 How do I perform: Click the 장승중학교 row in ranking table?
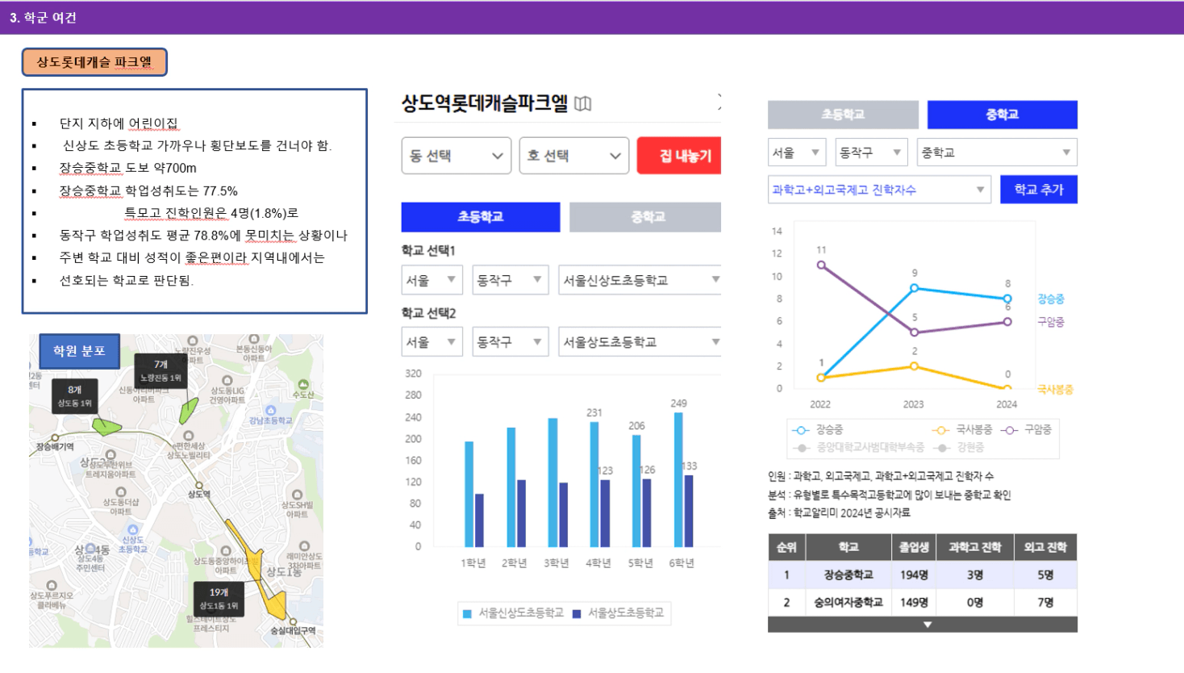click(x=923, y=575)
